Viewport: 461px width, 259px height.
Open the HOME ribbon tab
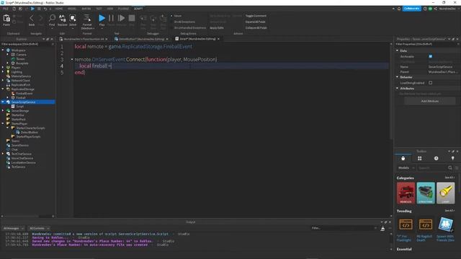pyautogui.click(x=59, y=9)
